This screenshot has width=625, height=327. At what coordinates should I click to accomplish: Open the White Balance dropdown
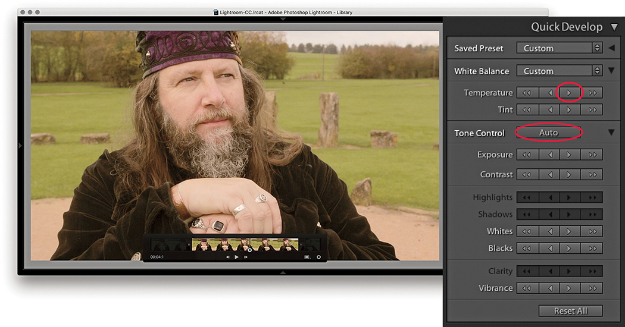[559, 71]
